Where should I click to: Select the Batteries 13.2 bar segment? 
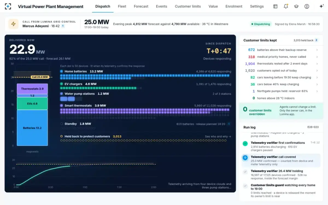[x=32, y=128]
